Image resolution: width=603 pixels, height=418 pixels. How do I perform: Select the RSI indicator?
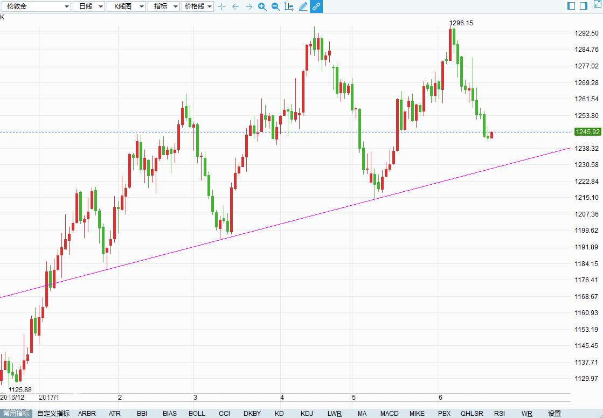500,413
